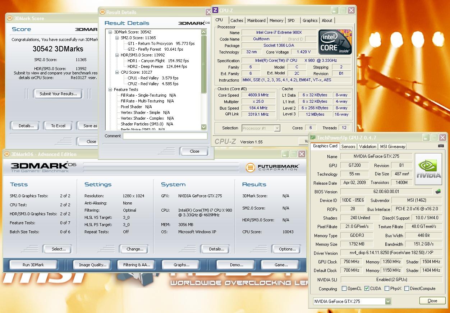Click Submit Your Results button
The width and height of the screenshot is (450, 313).
(58, 94)
